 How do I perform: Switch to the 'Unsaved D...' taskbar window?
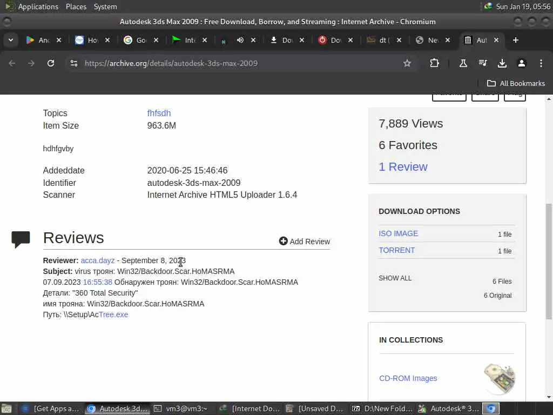pos(315,409)
